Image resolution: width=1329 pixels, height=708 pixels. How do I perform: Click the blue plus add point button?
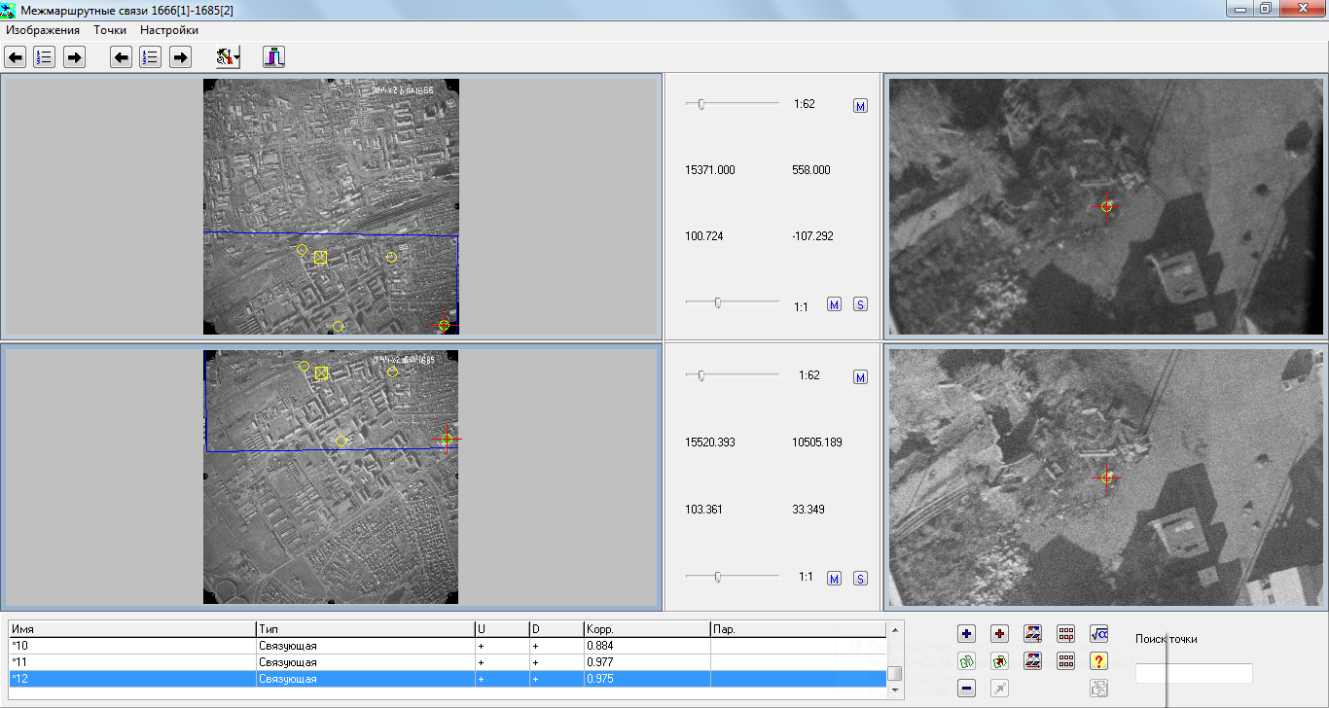tap(967, 634)
